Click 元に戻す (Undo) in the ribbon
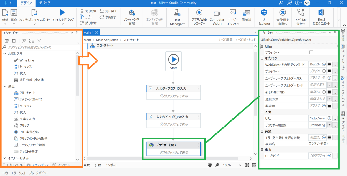 108,11
